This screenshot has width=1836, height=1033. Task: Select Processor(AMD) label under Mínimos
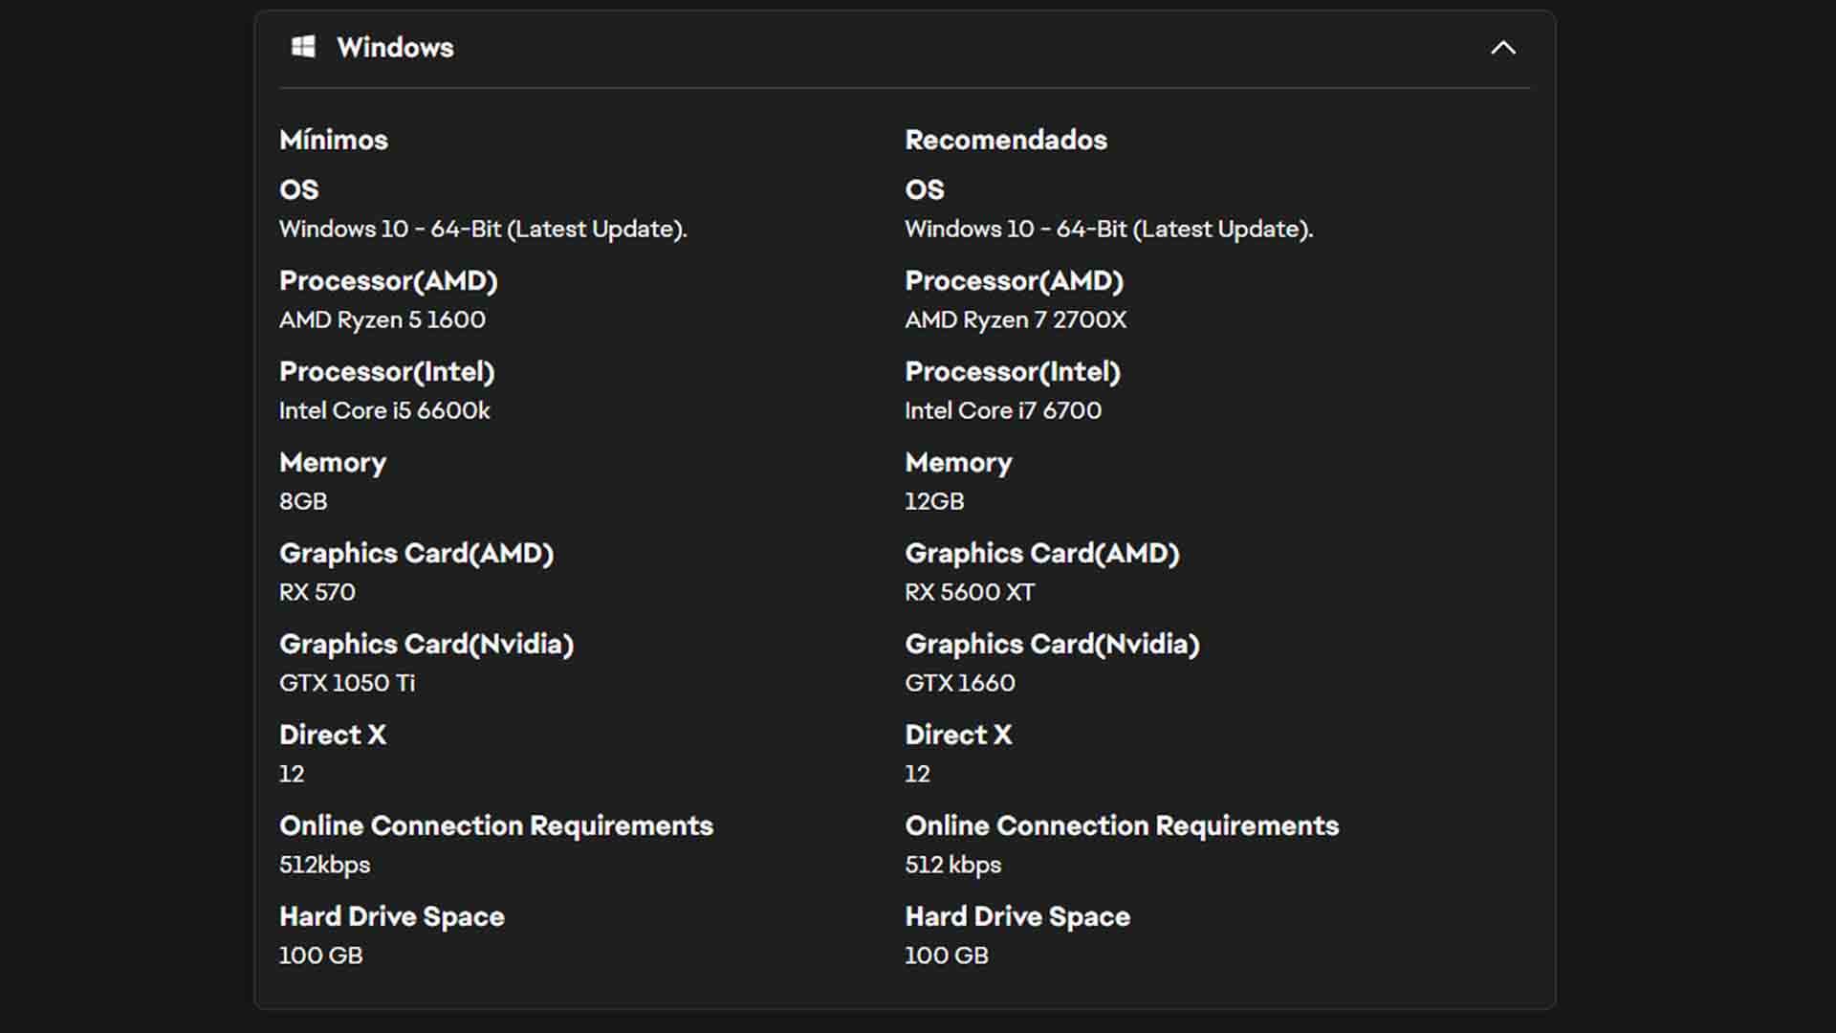(388, 281)
